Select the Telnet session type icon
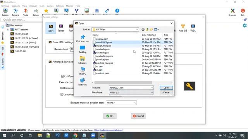Screen dimensions: 248x139 click(x=61, y=28)
